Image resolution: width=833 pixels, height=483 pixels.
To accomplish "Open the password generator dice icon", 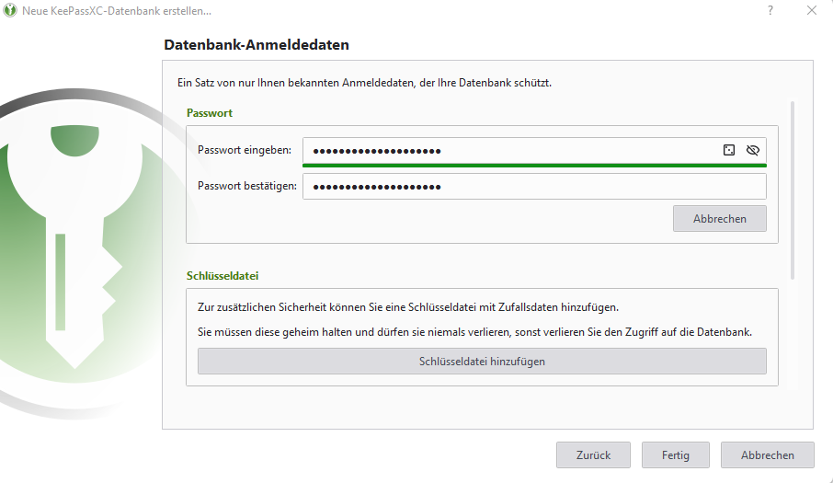I will (729, 150).
